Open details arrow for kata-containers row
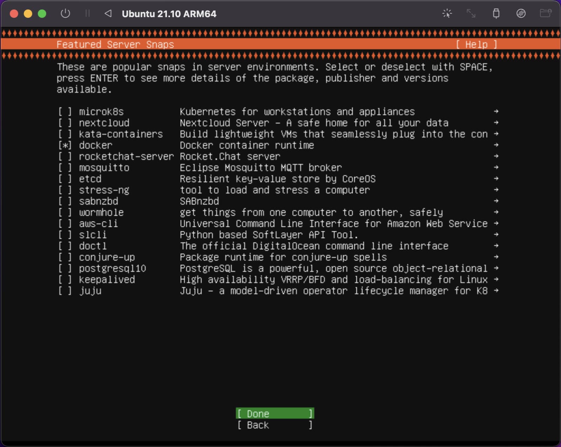 coord(496,134)
